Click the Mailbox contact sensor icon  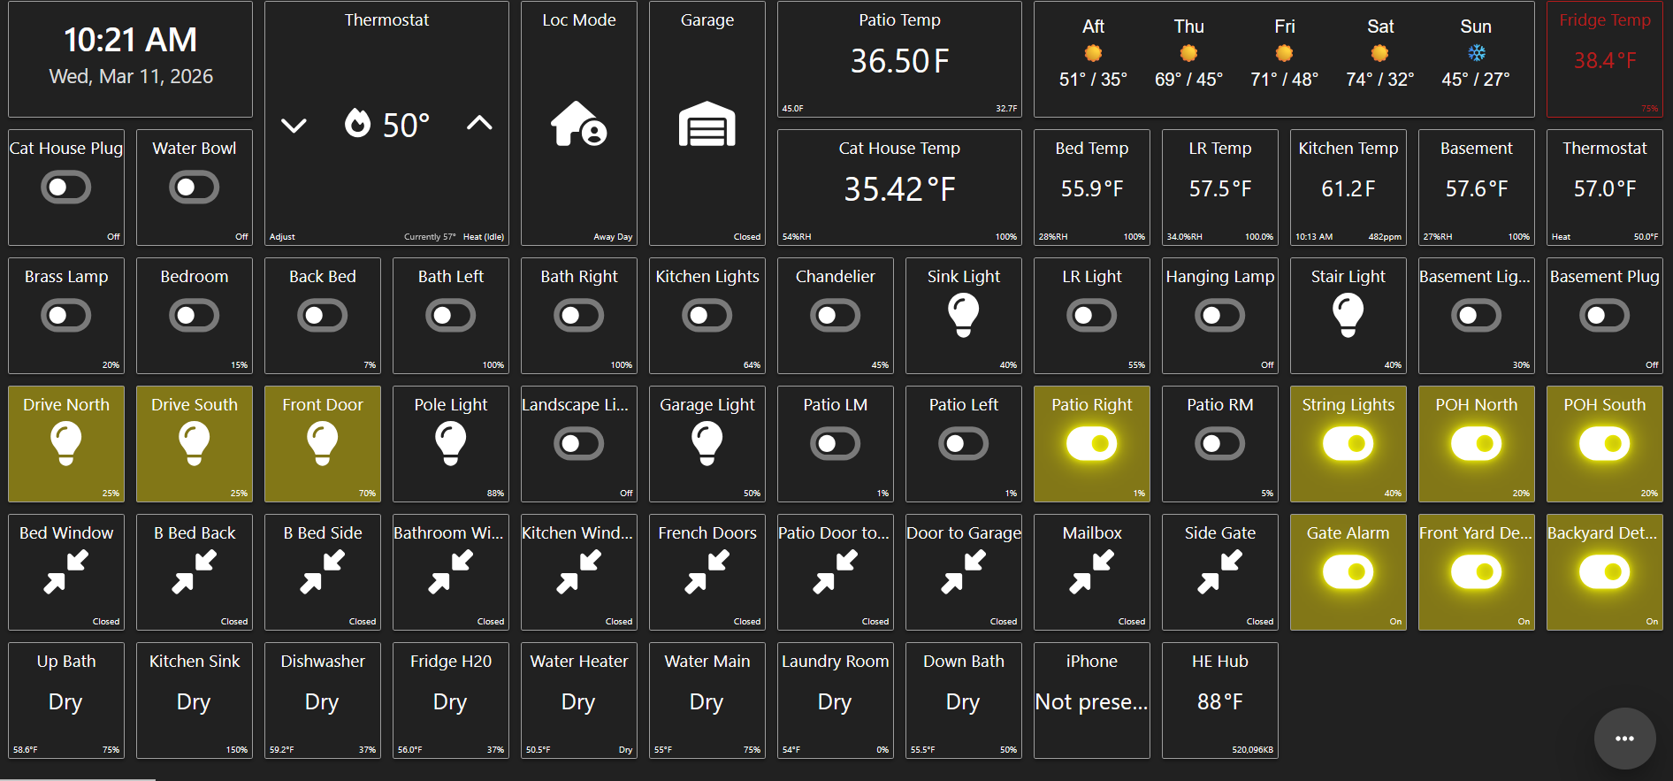[x=1091, y=571]
